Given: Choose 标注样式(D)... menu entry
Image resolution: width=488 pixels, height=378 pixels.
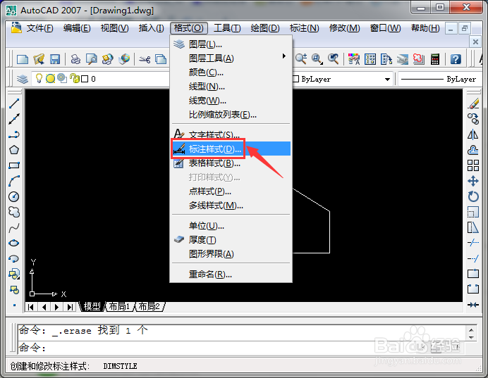Looking at the screenshot, I should click(x=231, y=149).
